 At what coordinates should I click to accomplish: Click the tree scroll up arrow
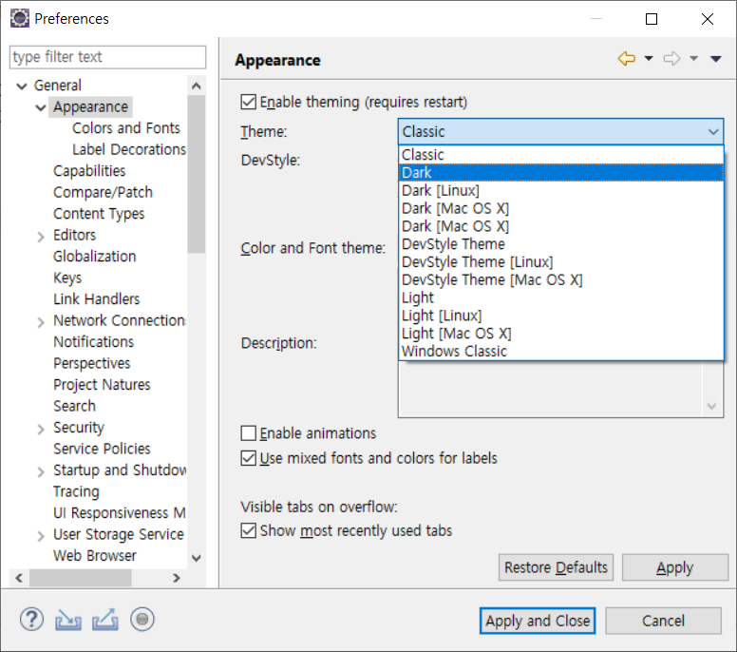(x=197, y=86)
